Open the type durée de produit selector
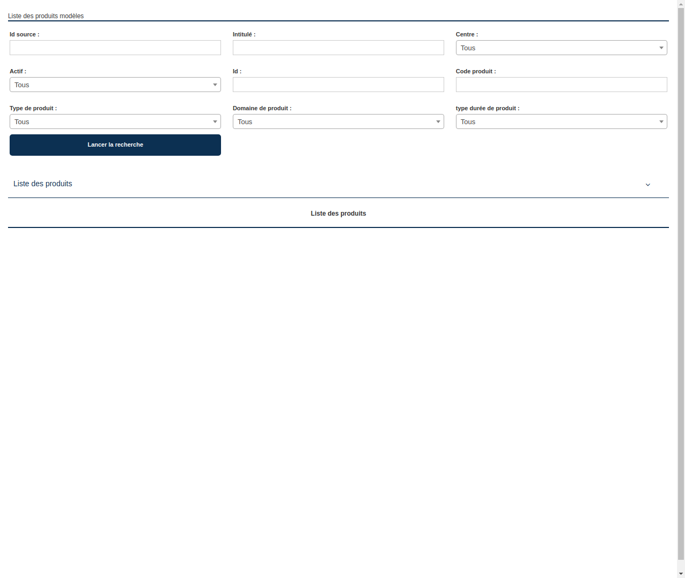This screenshot has width=685, height=578. (561, 121)
